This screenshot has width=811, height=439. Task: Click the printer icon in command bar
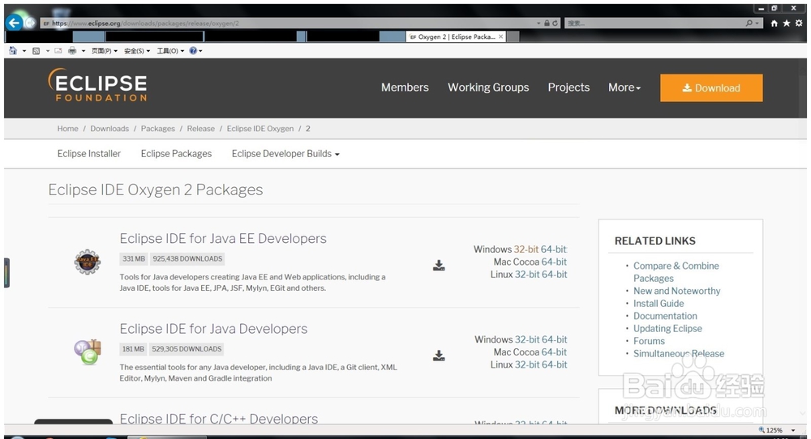click(x=72, y=50)
